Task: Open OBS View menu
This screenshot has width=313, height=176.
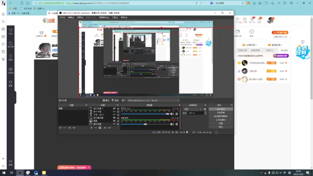Action: click(x=80, y=17)
